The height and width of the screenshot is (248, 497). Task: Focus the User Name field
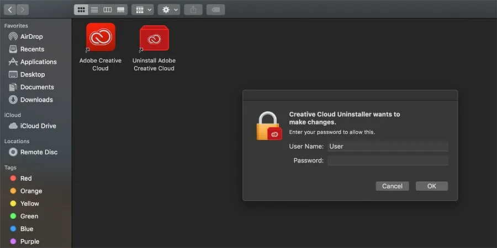388,147
